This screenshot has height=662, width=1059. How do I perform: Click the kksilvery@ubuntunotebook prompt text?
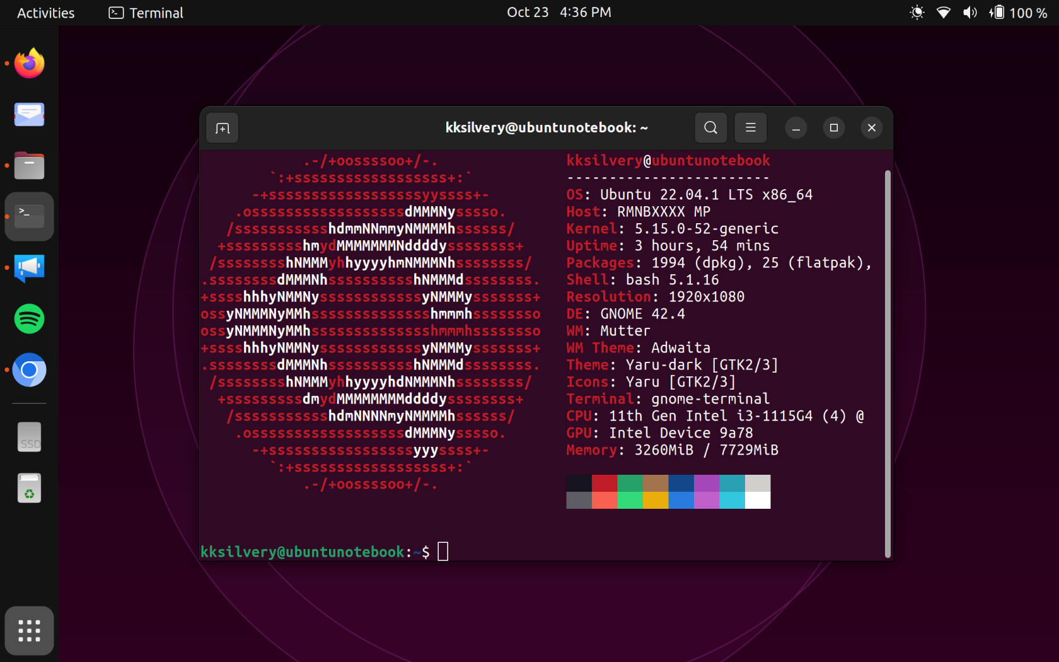pos(302,552)
